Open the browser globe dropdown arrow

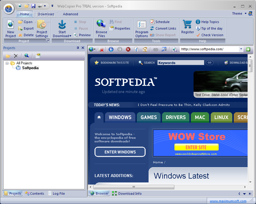click(95, 49)
